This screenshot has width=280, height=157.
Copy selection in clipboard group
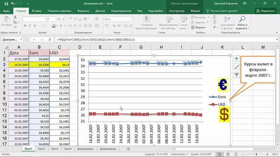pyautogui.click(x=15, y=22)
